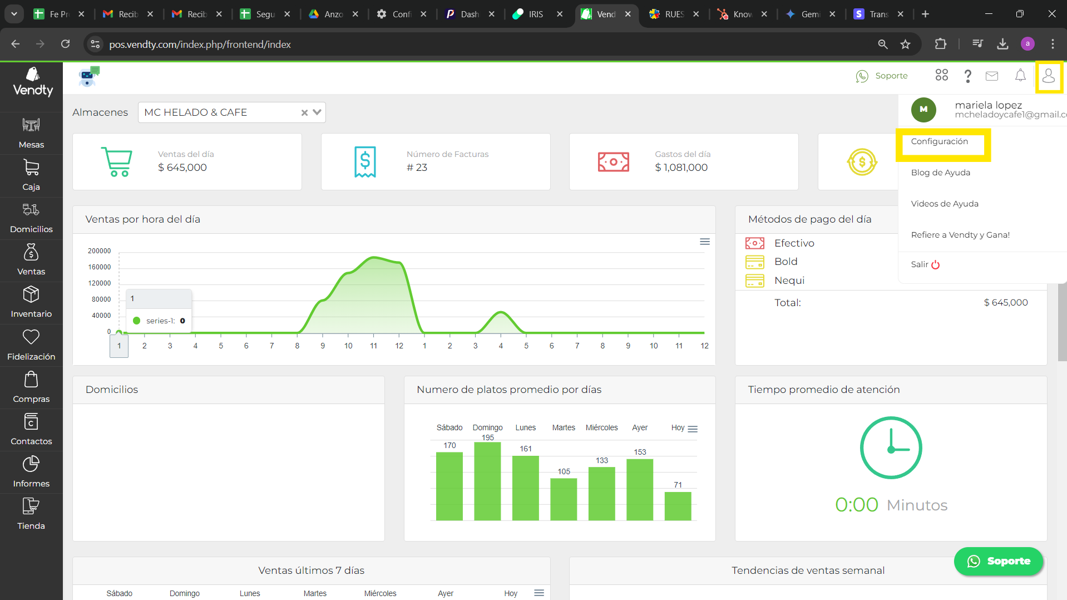Open Ventas por hora chart menu
This screenshot has width=1067, height=600.
[x=705, y=242]
